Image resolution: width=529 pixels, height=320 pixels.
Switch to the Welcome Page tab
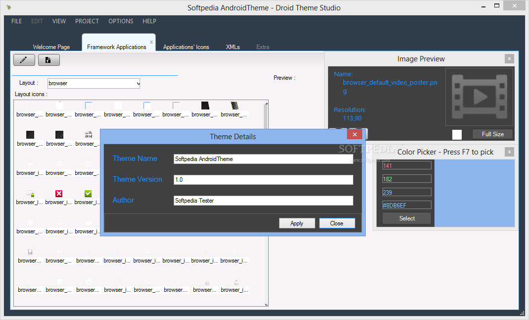(x=51, y=47)
